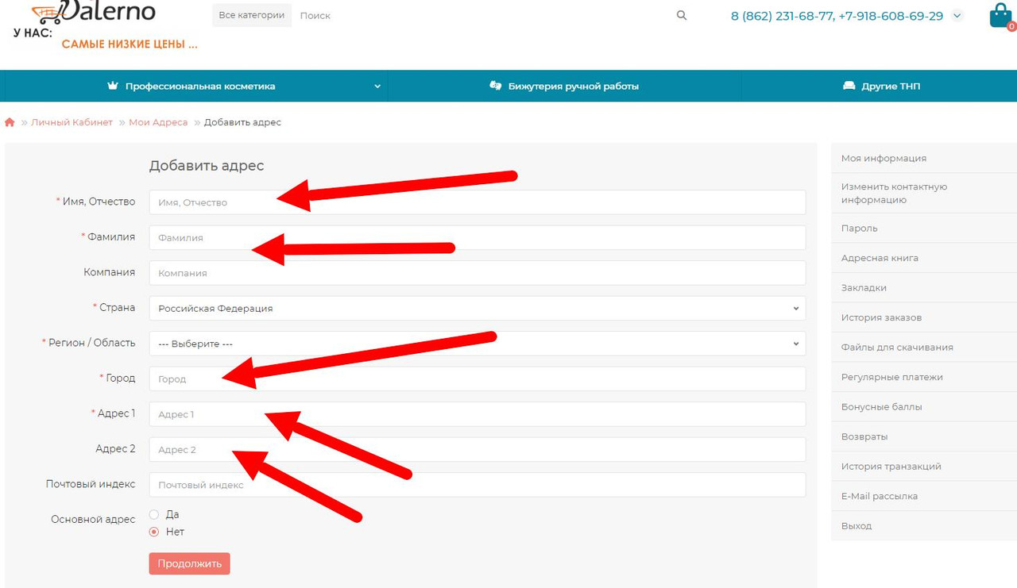Select Нет for Основной адрес
1017x588 pixels.
point(154,532)
